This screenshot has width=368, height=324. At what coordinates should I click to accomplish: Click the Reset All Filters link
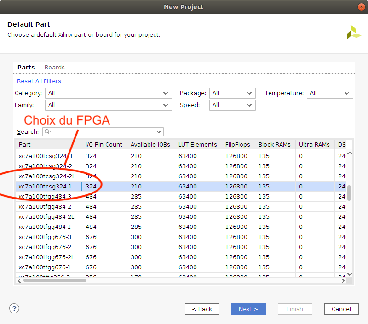[x=39, y=81]
